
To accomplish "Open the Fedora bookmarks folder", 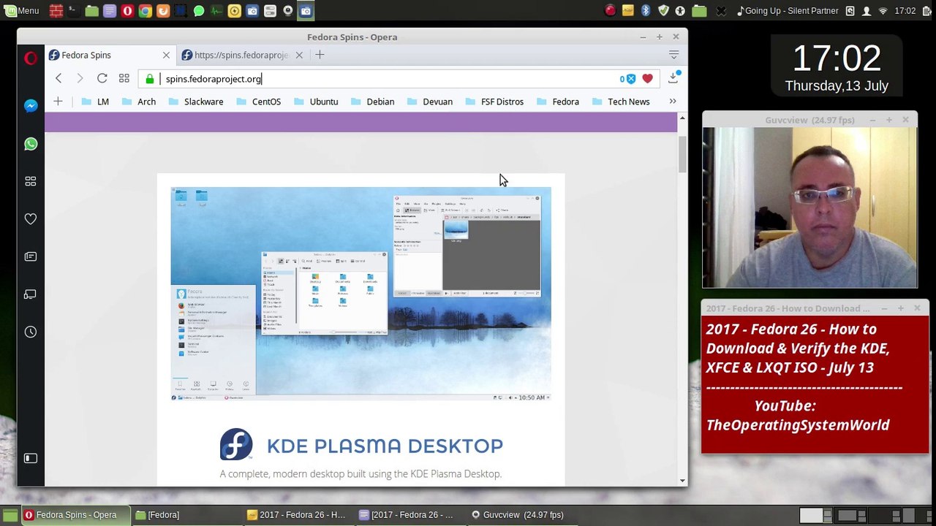I will (x=557, y=102).
